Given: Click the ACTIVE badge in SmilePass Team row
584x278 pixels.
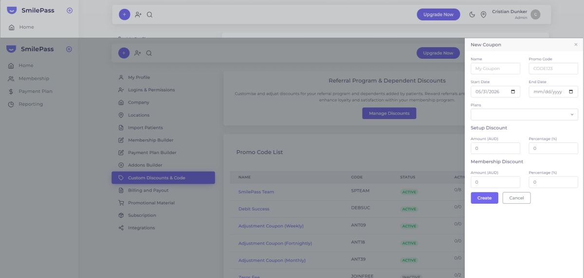Looking at the screenshot, I should [409, 192].
